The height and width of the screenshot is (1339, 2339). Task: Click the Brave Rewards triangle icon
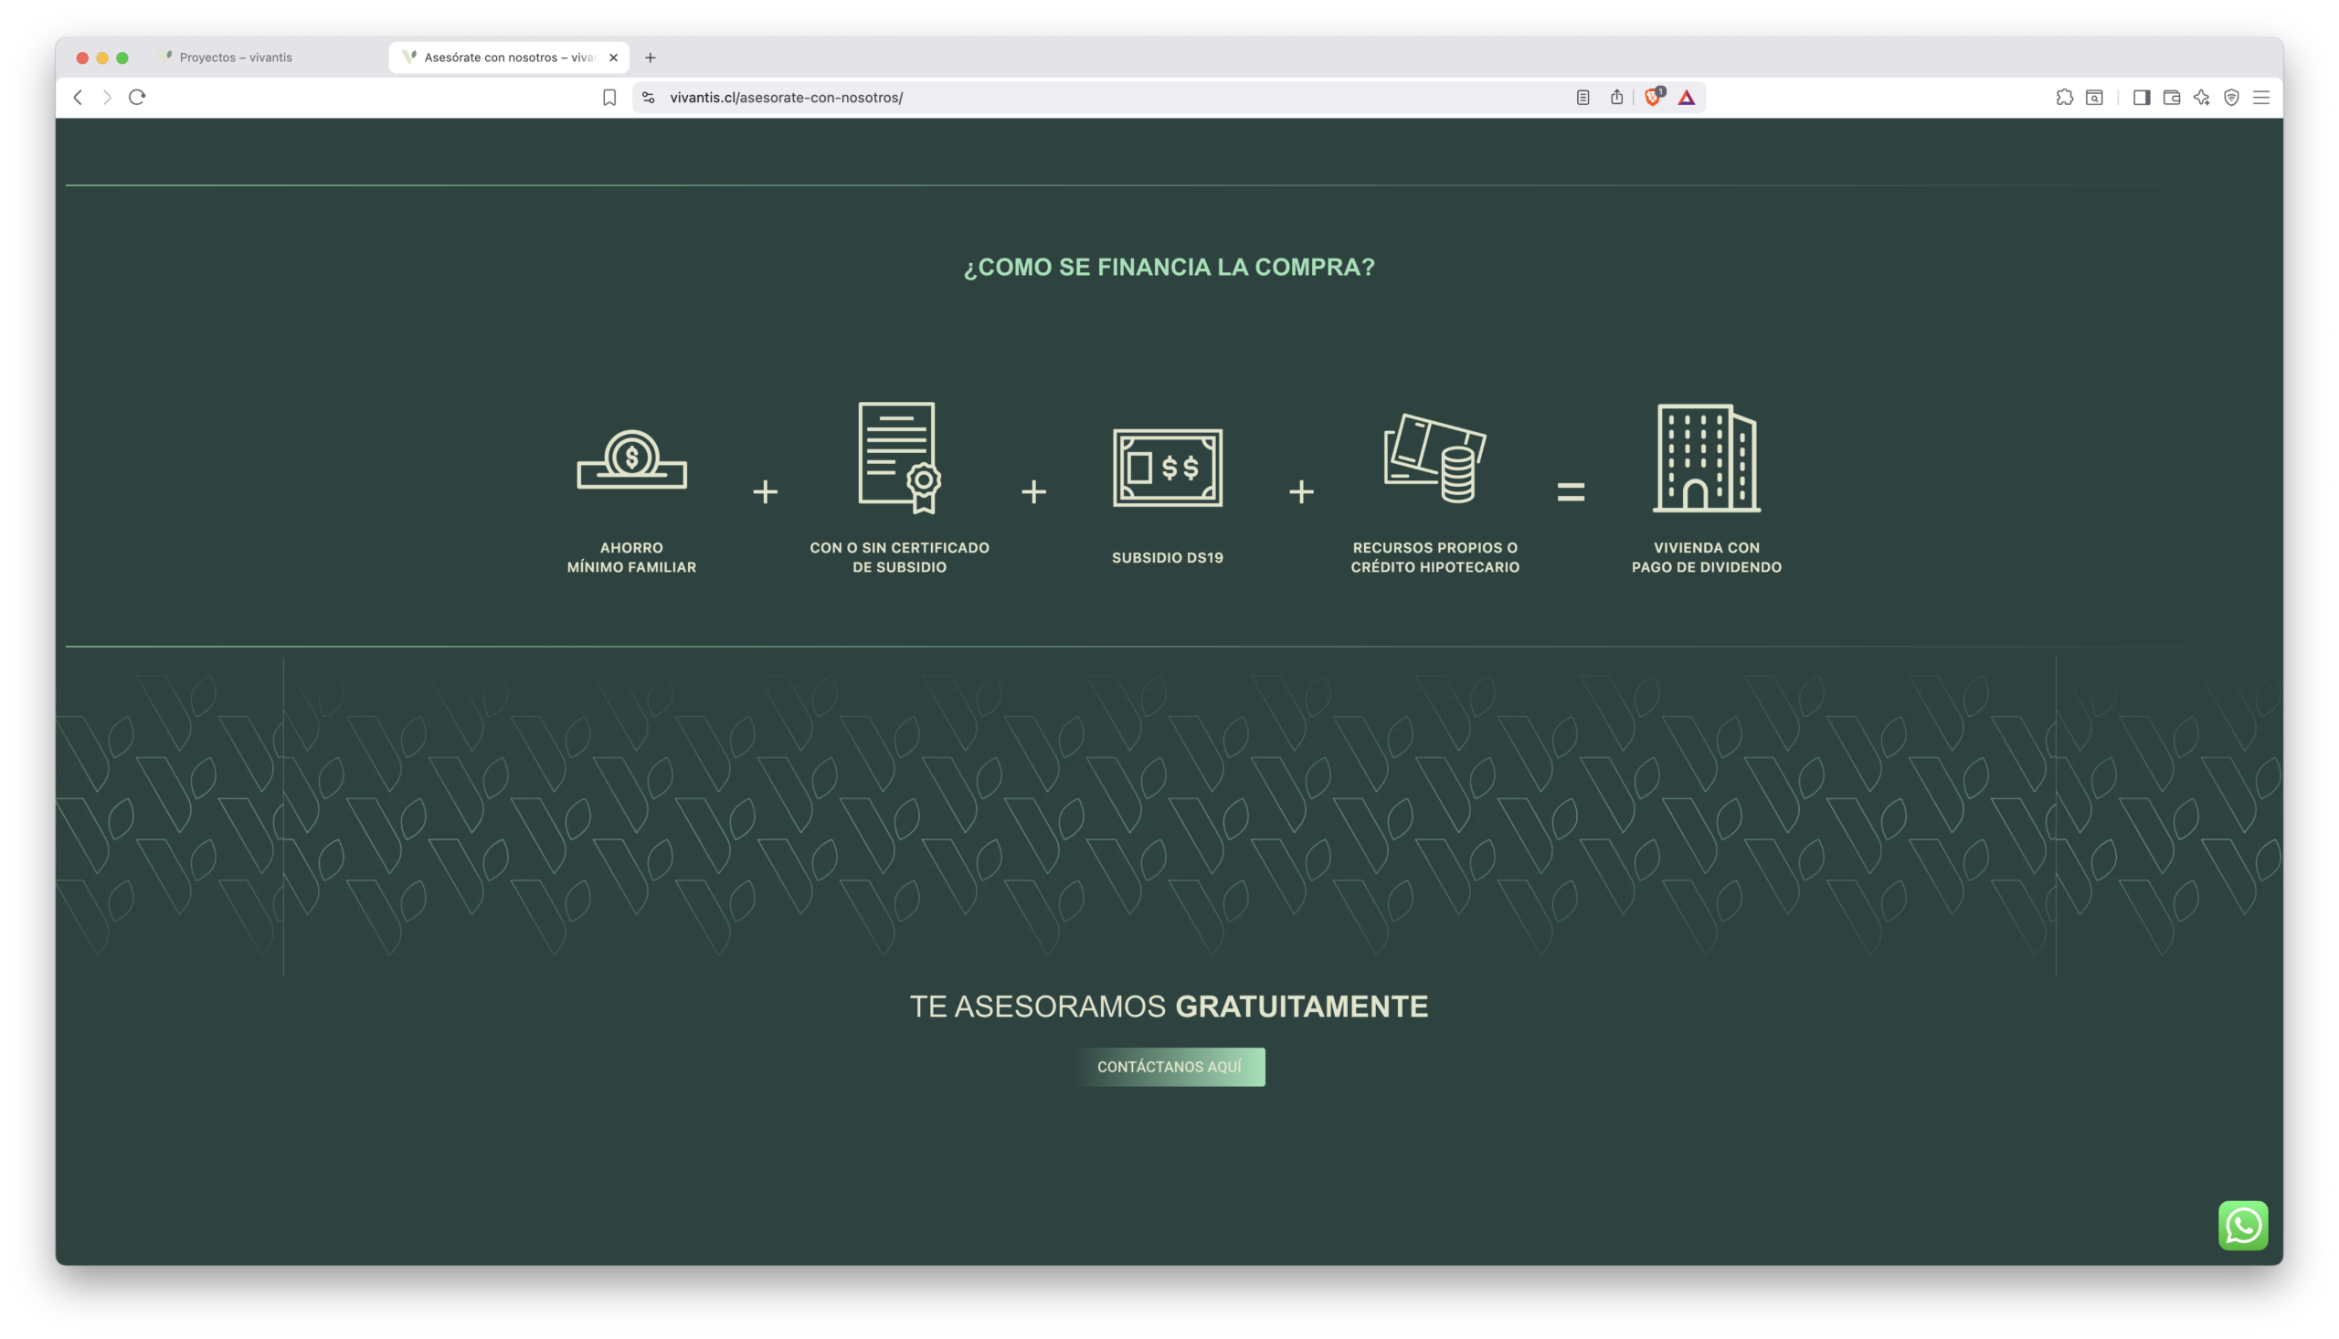1686,98
